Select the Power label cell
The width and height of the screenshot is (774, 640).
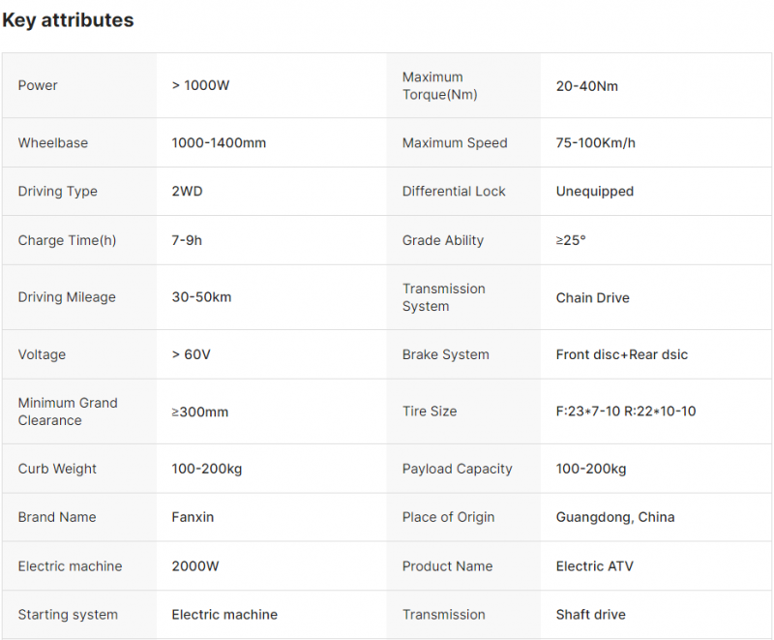click(38, 85)
